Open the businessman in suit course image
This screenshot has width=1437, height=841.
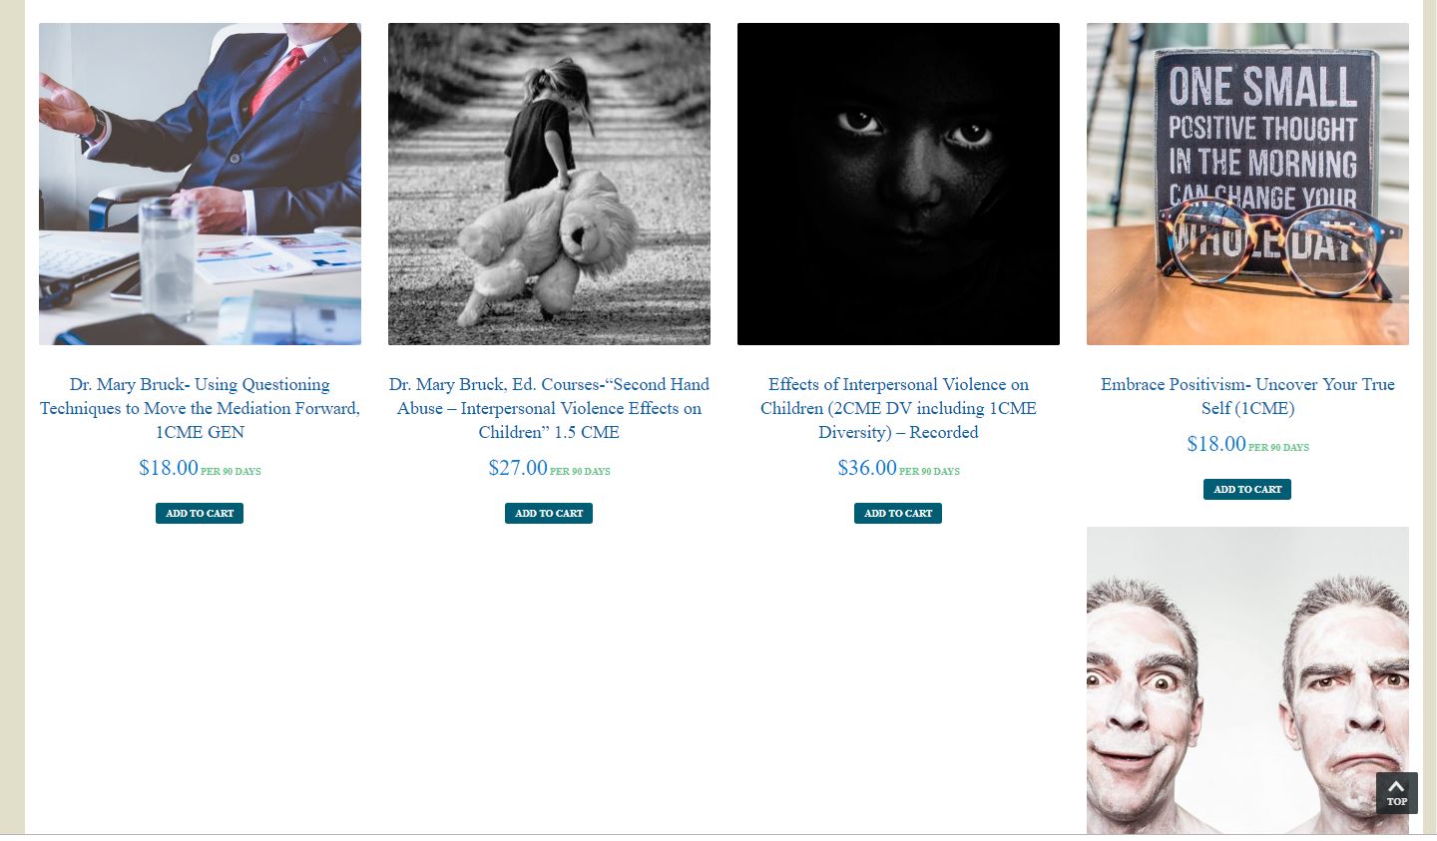pos(200,184)
